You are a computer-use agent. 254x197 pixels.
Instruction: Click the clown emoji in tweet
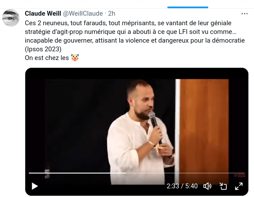75,58
